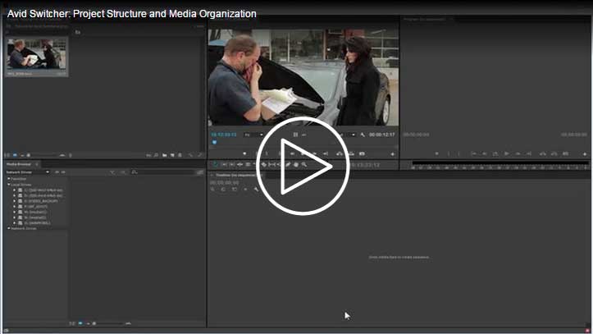Toggle the Timeline linked selection icon
The width and height of the screenshot is (593, 334).
235,189
